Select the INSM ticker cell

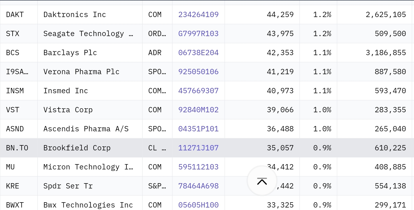point(19,91)
